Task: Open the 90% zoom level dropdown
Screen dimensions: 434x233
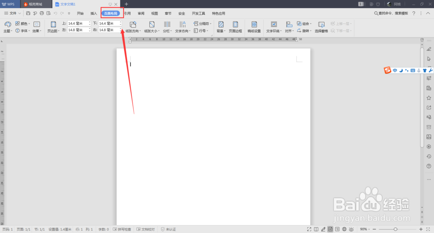Action: [365, 229]
